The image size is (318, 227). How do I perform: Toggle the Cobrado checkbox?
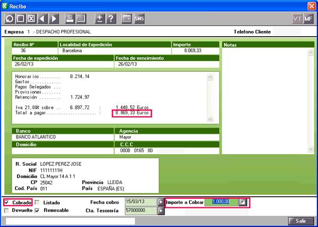point(6,203)
